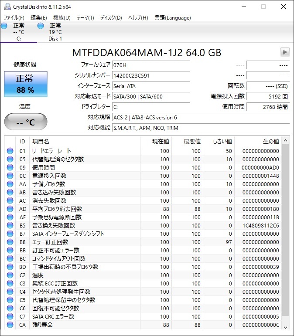Click the status icon for 工場出荷時の不良ブロック数
This screenshot has height=336, width=294.
tap(10, 267)
